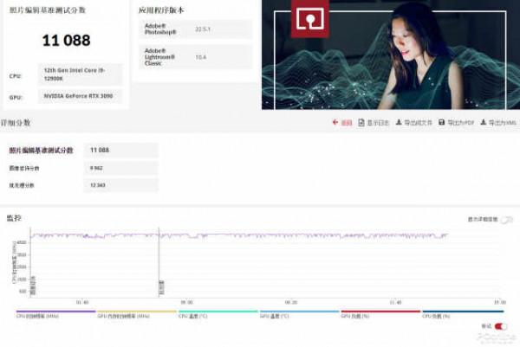Click the 照片编辑基准测试分数 title at top
This screenshot has width=520, height=347.
[x=48, y=10]
